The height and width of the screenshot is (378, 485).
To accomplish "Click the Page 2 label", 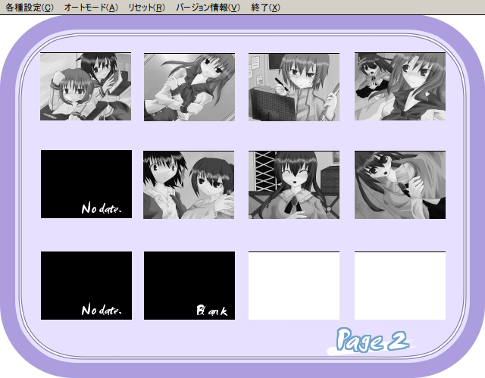I will [x=371, y=341].
